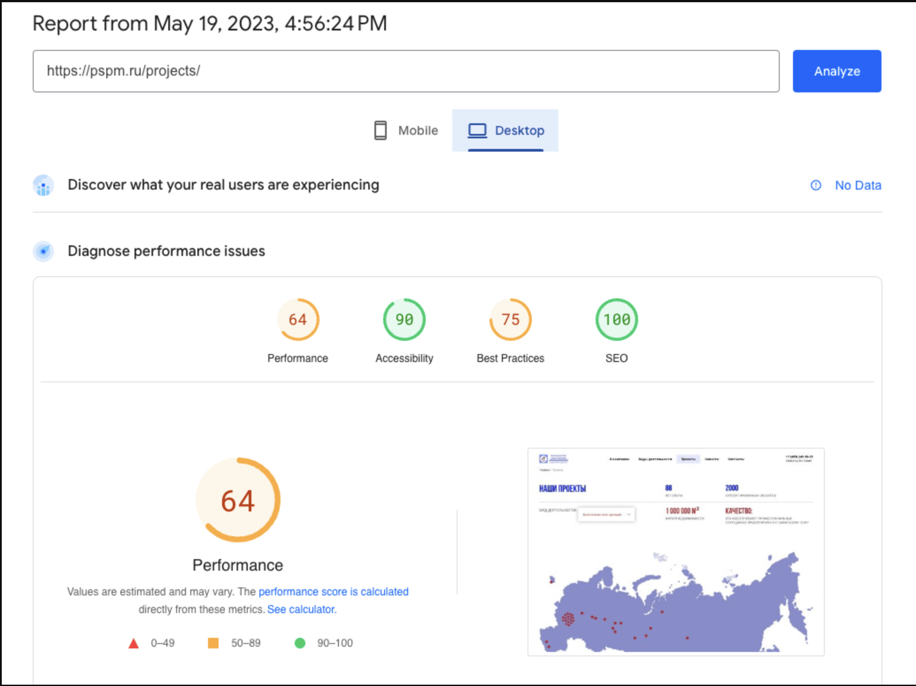Click the page screenshot thumbnail with map
The image size is (916, 686).
pyautogui.click(x=676, y=552)
